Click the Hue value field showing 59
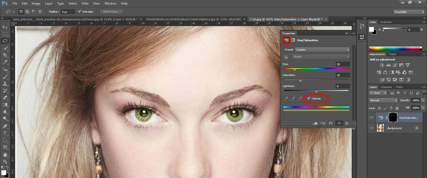The height and width of the screenshot is (178, 427). pyautogui.click(x=343, y=64)
